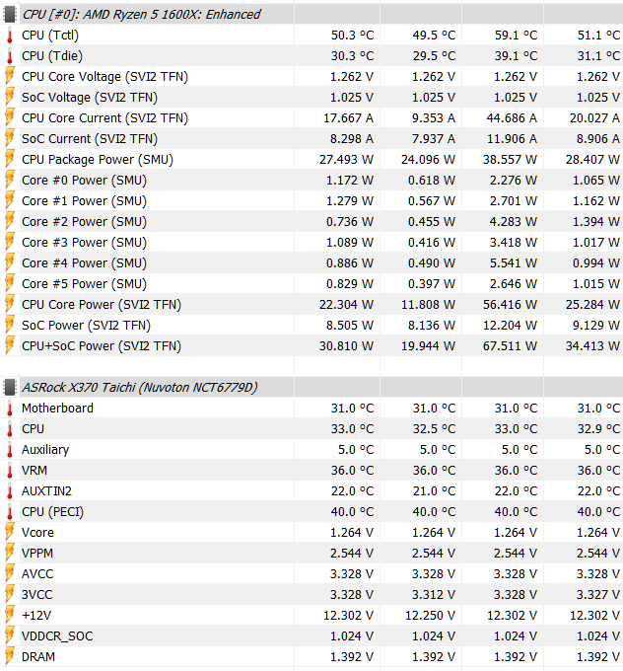
Task: Click the 50.3 °C current Tctl value
Action: click(352, 36)
